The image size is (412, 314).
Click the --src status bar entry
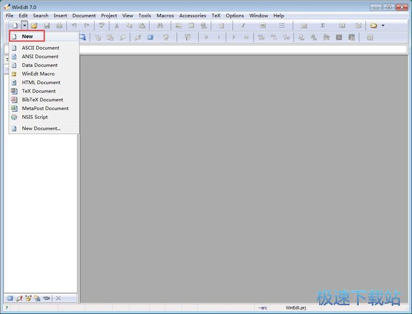pyautogui.click(x=263, y=308)
